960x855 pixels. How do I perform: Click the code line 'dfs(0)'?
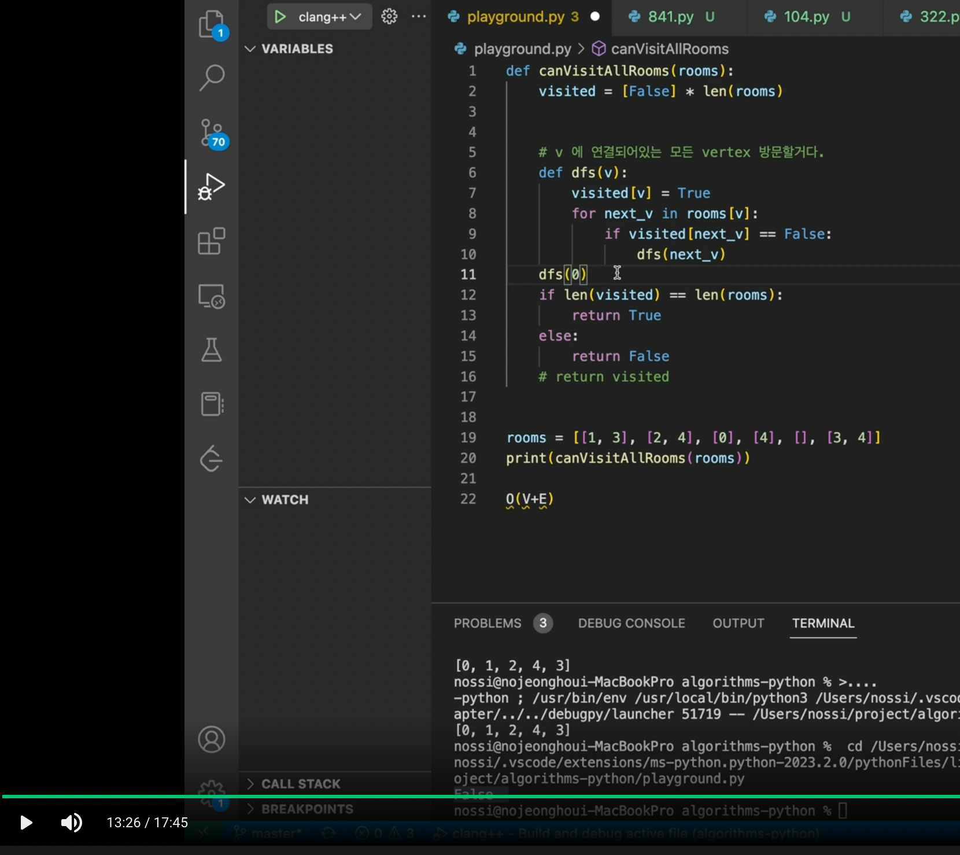[x=563, y=274]
